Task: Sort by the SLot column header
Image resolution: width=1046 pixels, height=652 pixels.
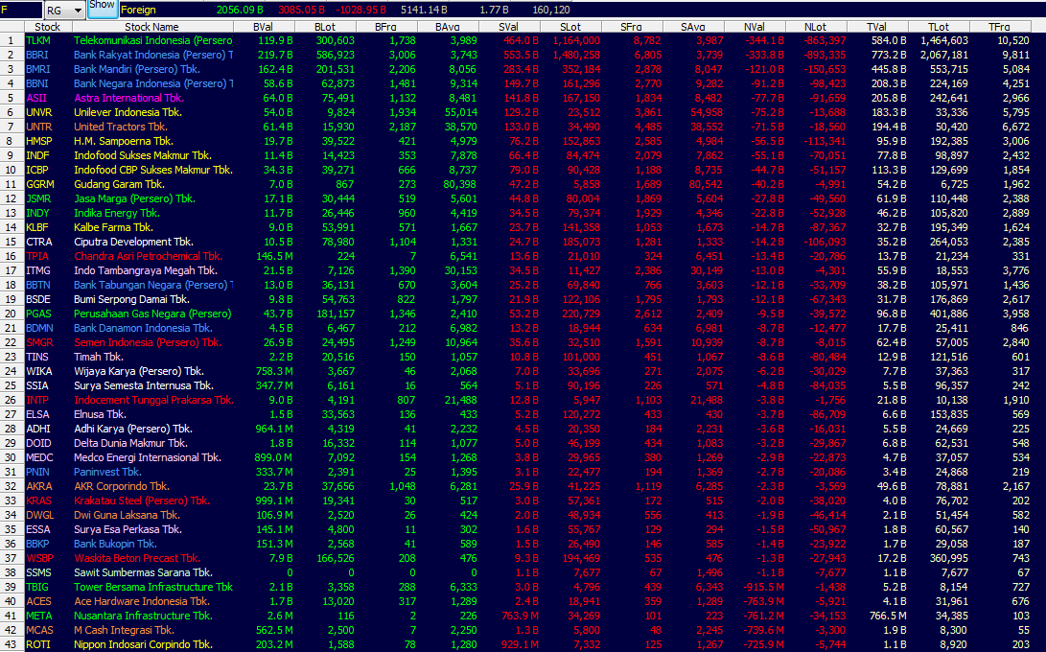Action: click(x=570, y=27)
